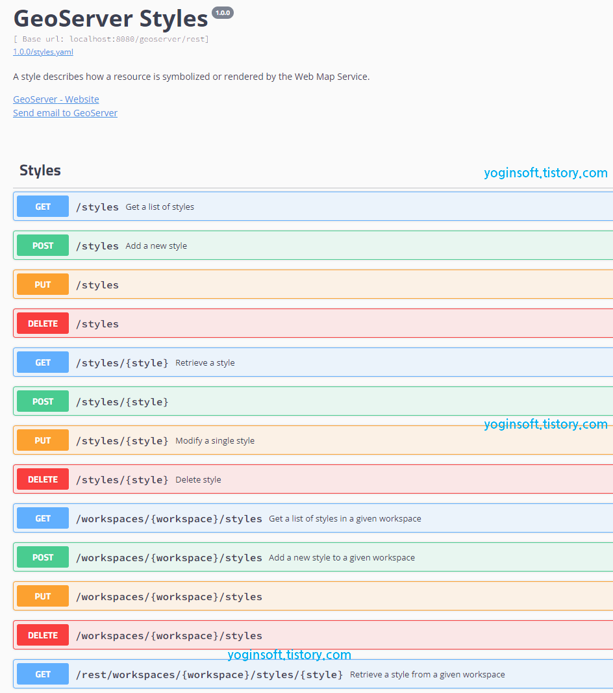Viewport: 613px width, 693px height.
Task: Click the style description paragraph text
Action: [x=192, y=77]
